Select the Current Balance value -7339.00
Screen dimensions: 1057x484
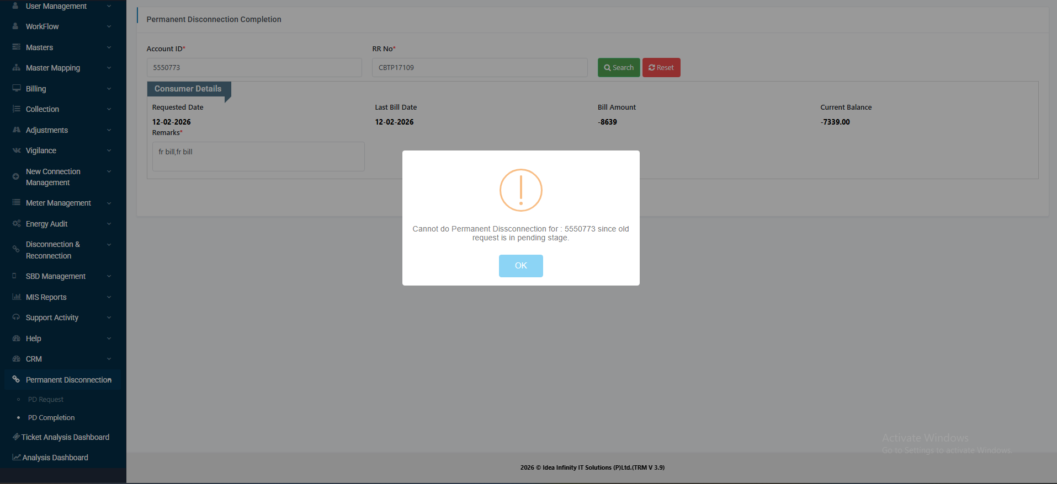click(835, 122)
